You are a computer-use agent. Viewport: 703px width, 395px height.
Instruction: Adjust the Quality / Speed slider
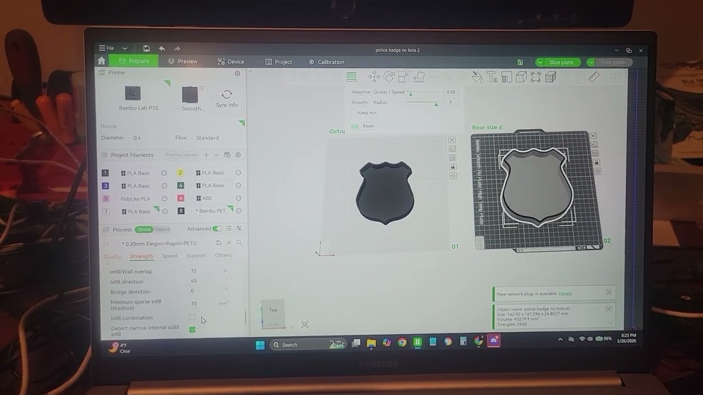tap(424, 93)
